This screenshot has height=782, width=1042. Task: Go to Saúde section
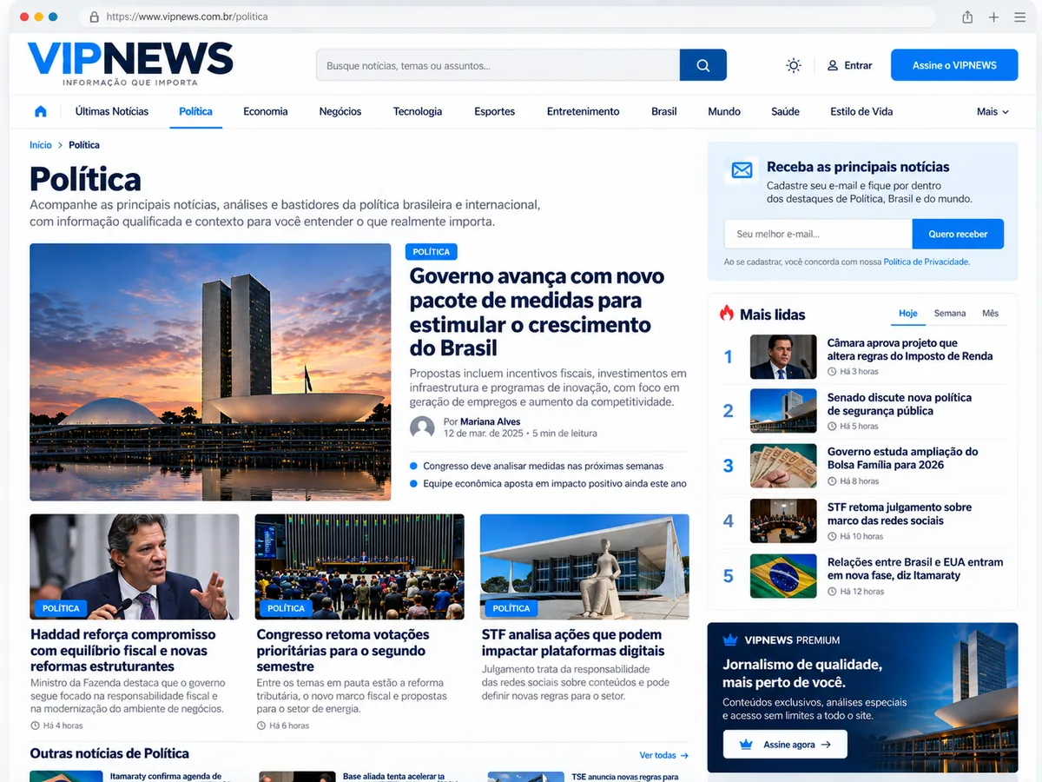click(785, 111)
